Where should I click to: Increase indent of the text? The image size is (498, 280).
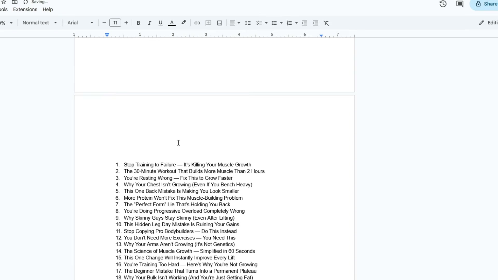(x=315, y=23)
